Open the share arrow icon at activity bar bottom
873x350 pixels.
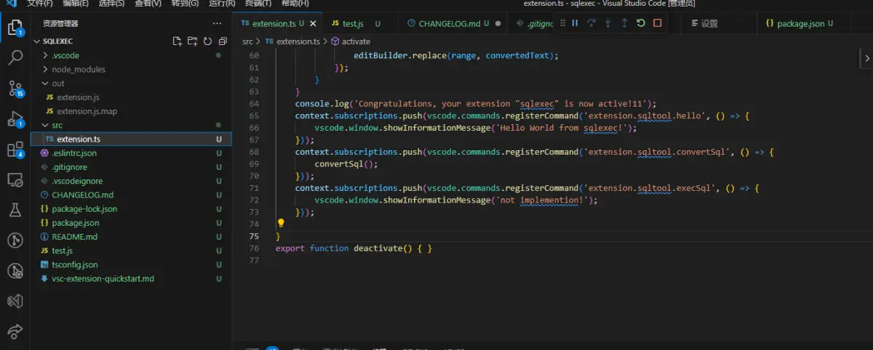[x=15, y=332]
